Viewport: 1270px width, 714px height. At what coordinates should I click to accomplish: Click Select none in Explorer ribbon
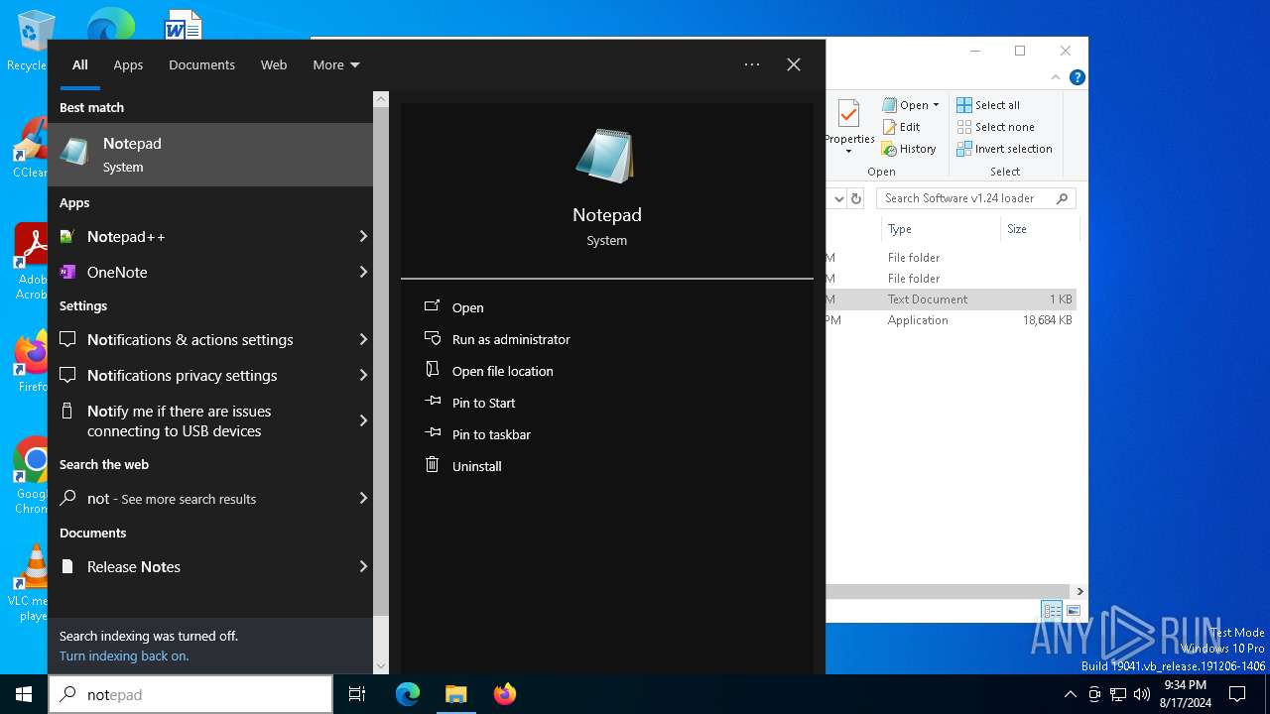point(995,127)
